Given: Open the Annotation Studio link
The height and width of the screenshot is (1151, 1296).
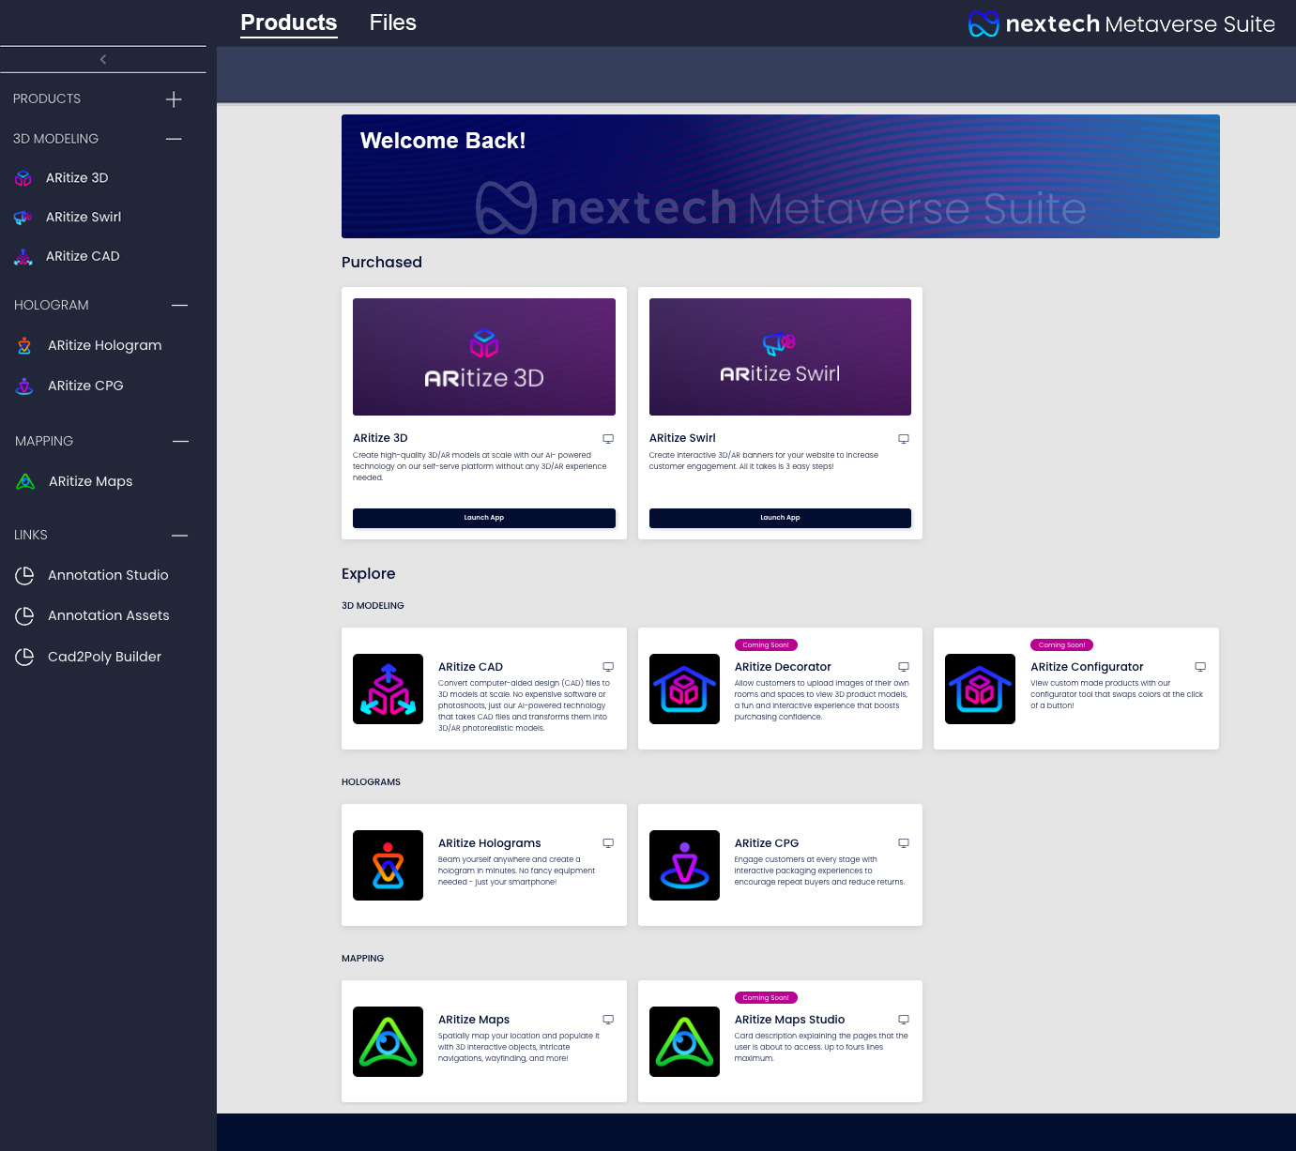Looking at the screenshot, I should (x=108, y=575).
